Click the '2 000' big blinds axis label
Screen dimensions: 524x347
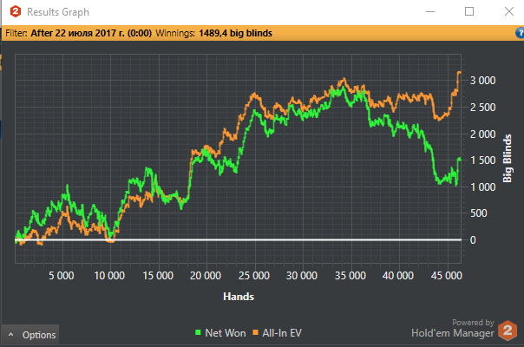(482, 134)
